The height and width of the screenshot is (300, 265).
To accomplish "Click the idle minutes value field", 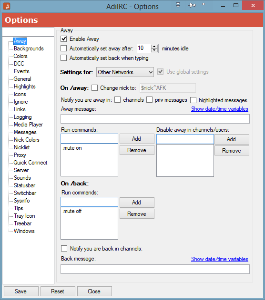I will 144,48.
